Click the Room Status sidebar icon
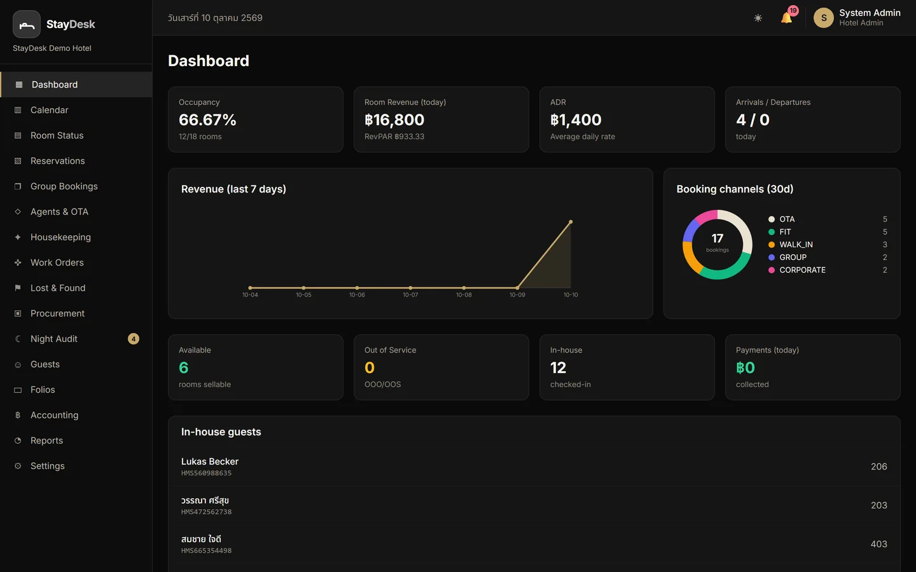Screen dimensions: 916x572 click(18, 135)
